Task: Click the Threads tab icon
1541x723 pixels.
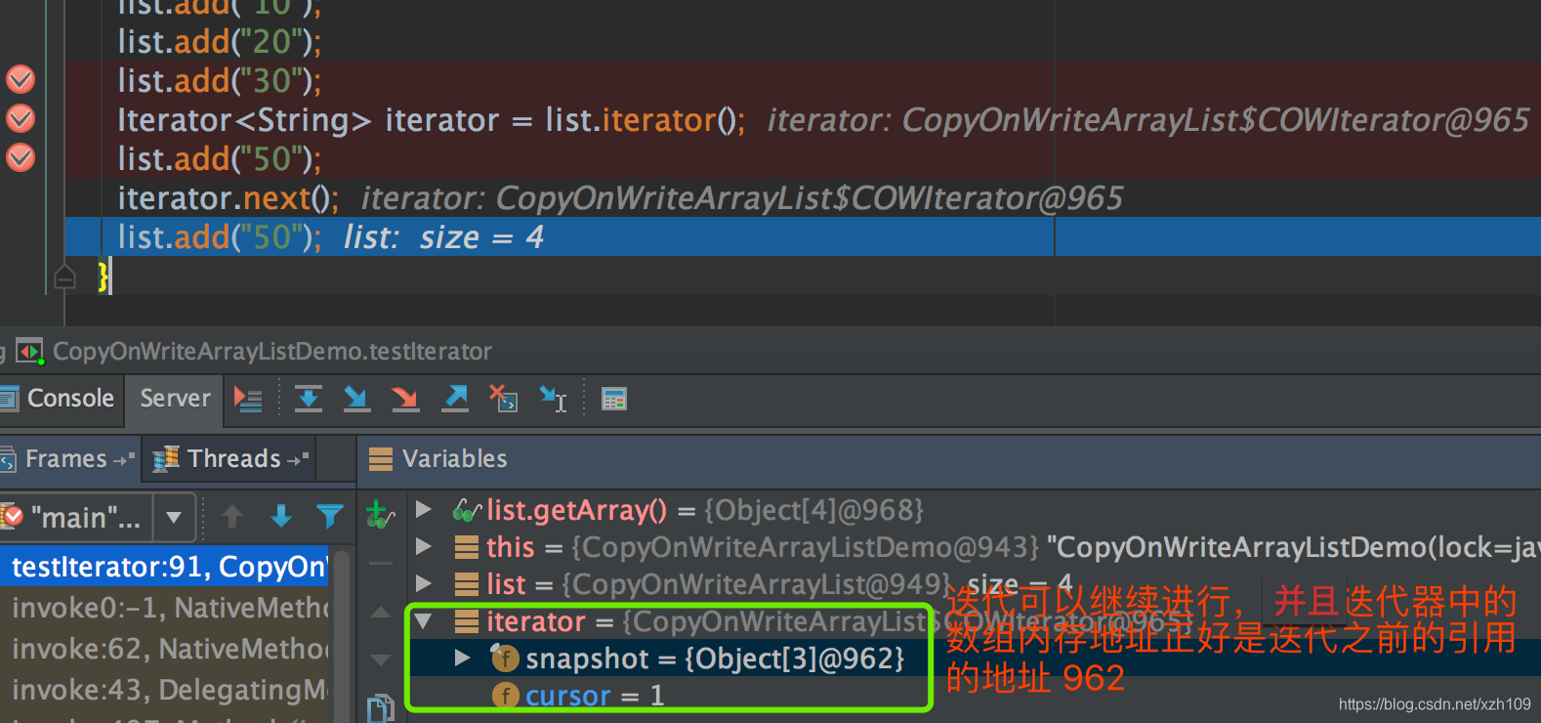Action: (x=166, y=458)
